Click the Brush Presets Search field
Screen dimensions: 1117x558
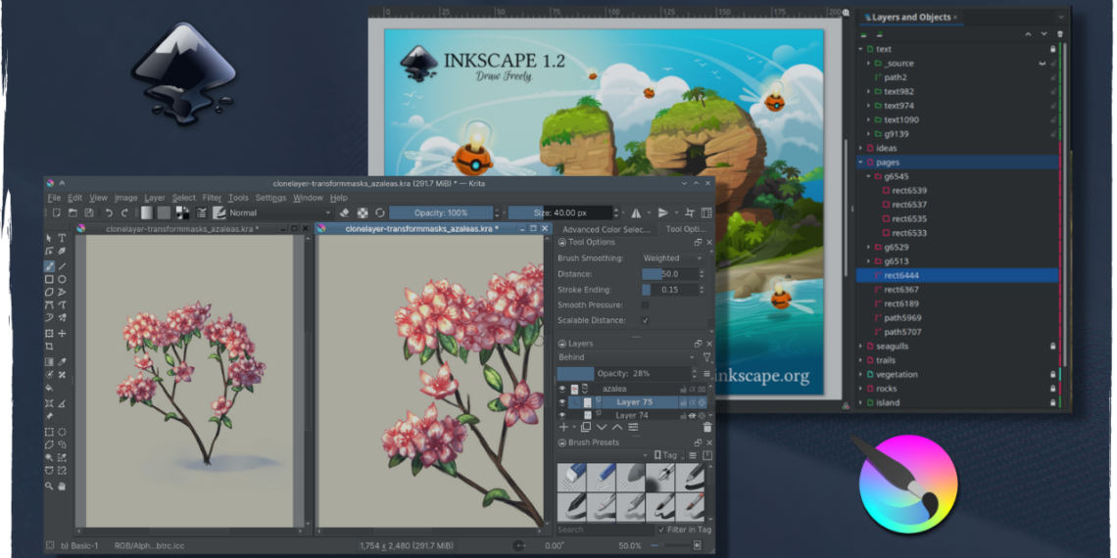point(605,530)
